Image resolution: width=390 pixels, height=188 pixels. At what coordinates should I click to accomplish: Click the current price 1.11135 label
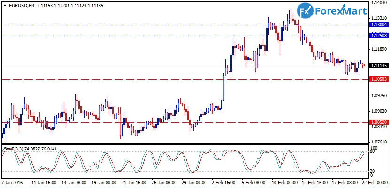point(378,66)
